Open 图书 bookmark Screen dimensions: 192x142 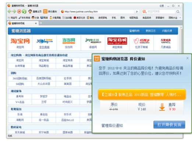pos(122,18)
